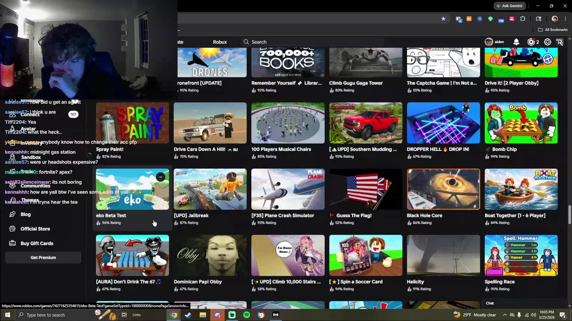572x321 pixels.
Task: Click the Roblox Search field
Action: pos(312,42)
